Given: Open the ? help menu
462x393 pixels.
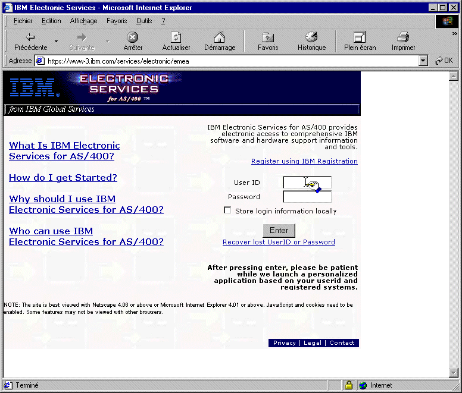Looking at the screenshot, I should [x=163, y=21].
